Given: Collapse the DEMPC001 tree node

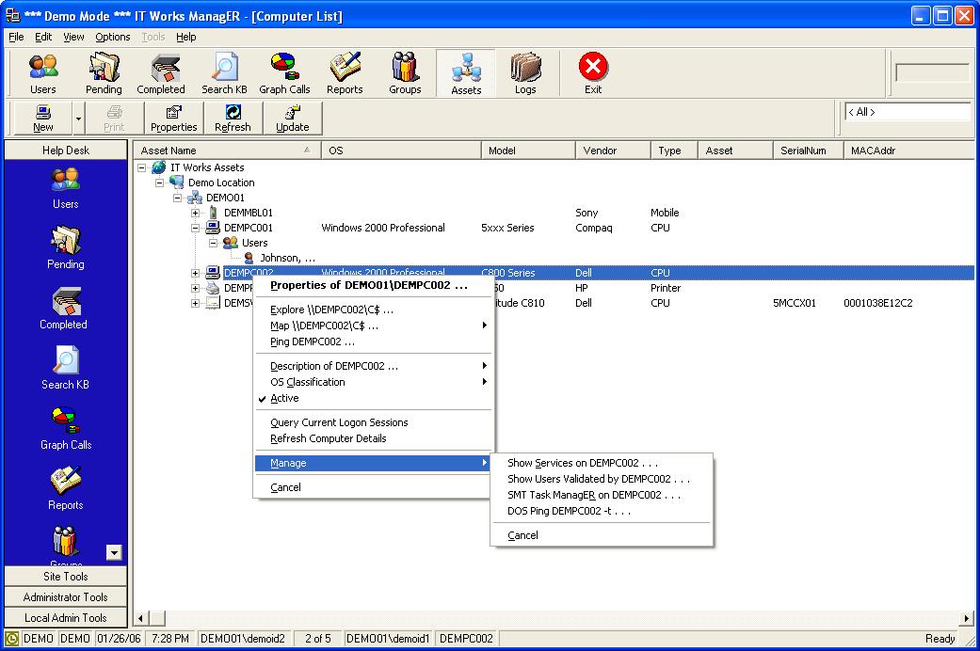Looking at the screenshot, I should click(196, 228).
